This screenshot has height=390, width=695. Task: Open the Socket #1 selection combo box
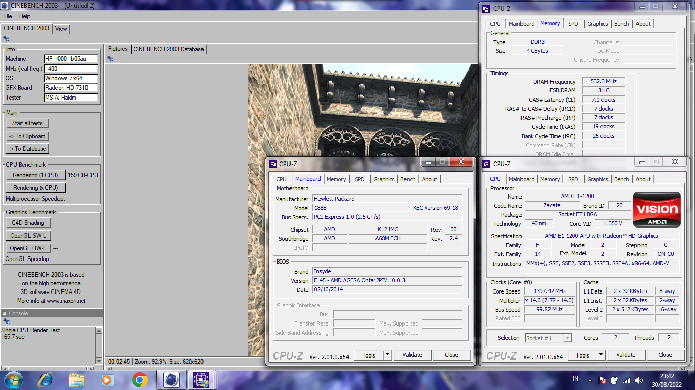pyautogui.click(x=547, y=338)
